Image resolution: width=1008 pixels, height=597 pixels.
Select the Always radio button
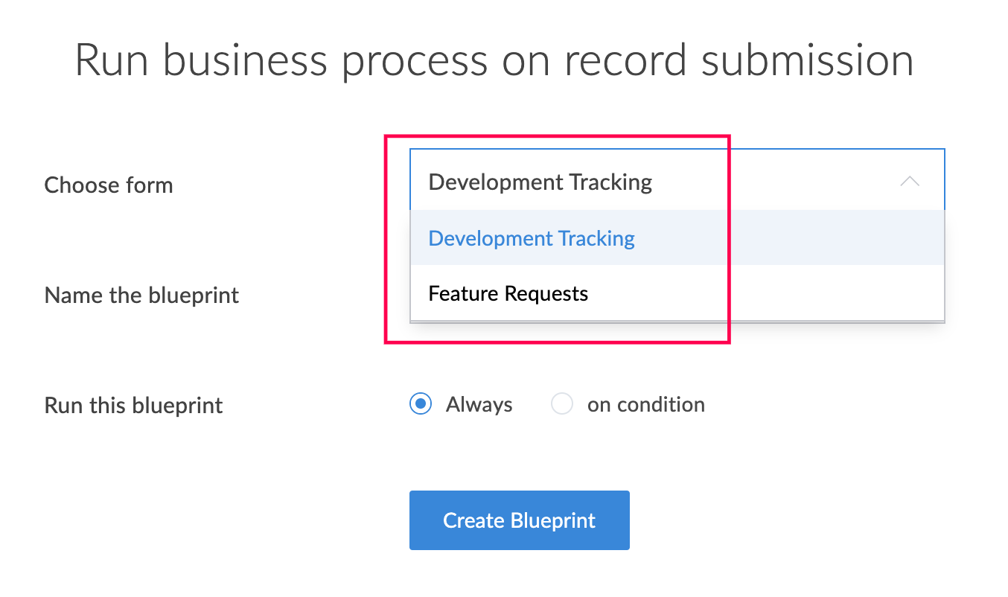click(x=421, y=404)
